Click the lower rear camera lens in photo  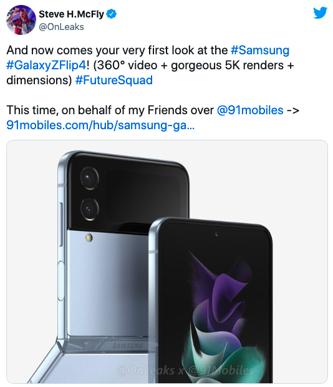[89, 209]
